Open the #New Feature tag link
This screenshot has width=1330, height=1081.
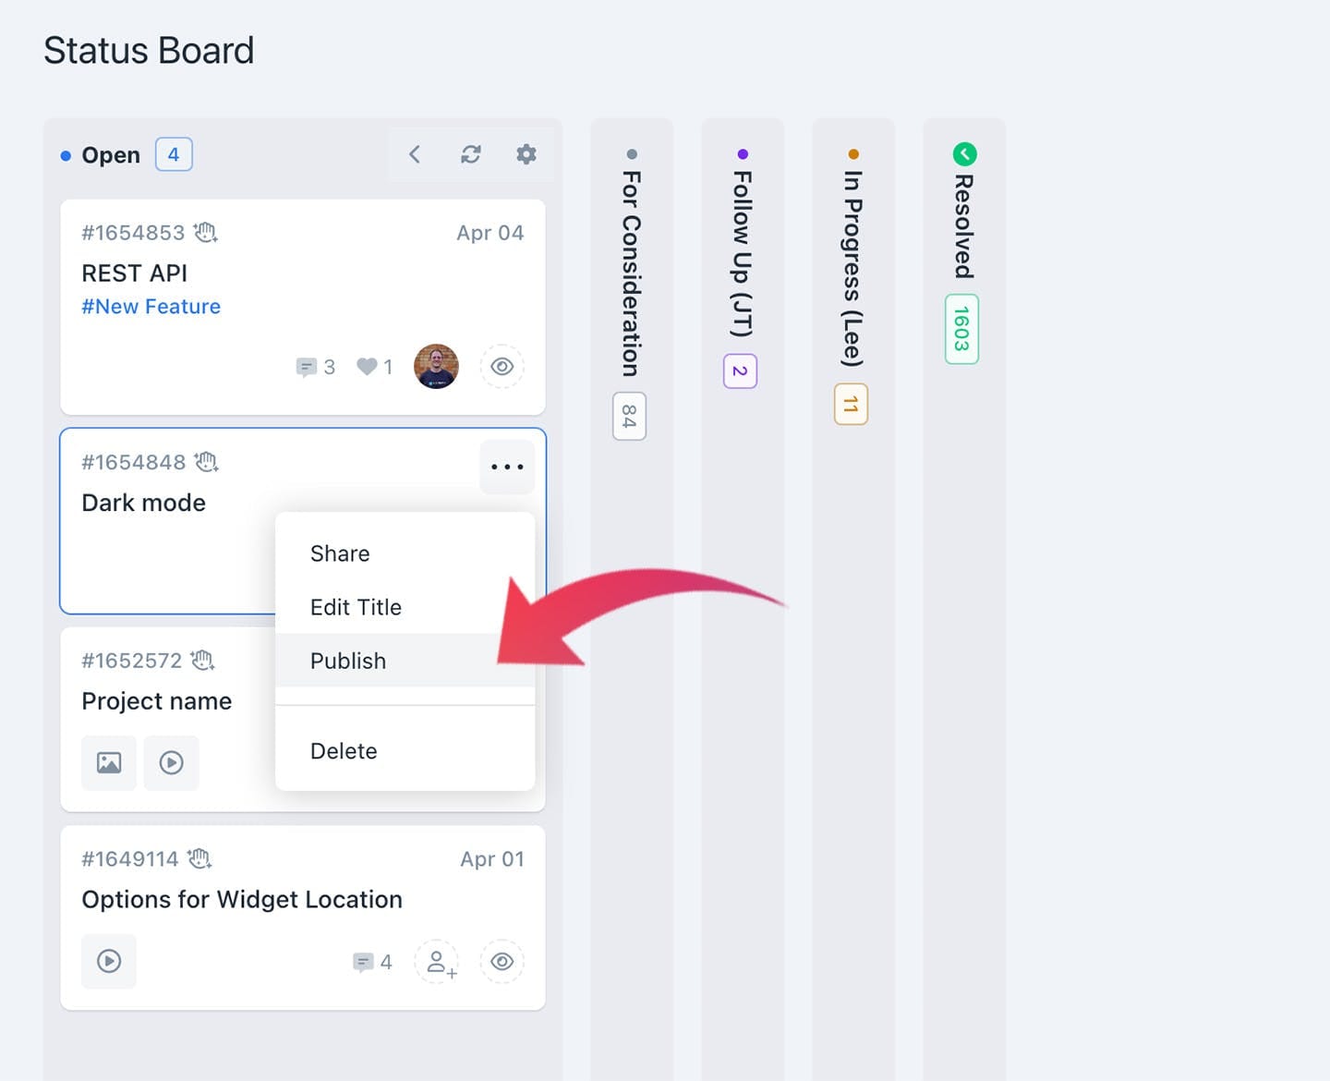(x=151, y=307)
